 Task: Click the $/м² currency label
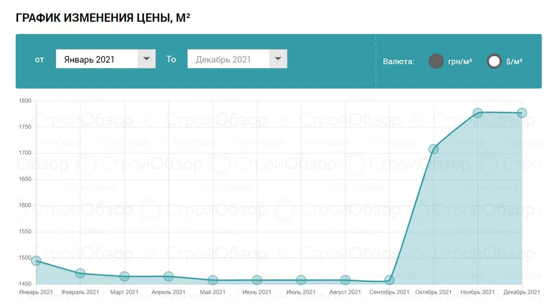[514, 61]
